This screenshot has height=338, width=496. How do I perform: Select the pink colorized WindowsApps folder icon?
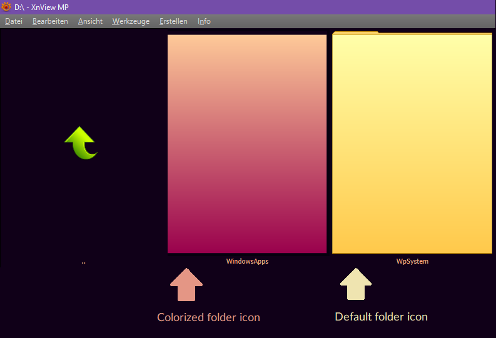[x=247, y=144]
